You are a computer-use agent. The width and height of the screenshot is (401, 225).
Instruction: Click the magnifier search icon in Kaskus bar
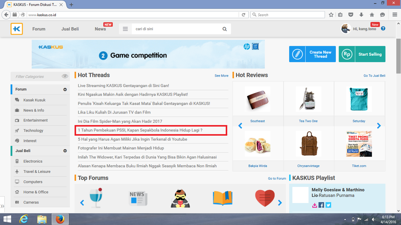pos(225,29)
